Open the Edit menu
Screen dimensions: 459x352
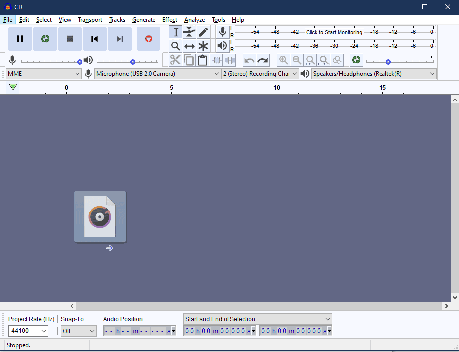(x=24, y=20)
